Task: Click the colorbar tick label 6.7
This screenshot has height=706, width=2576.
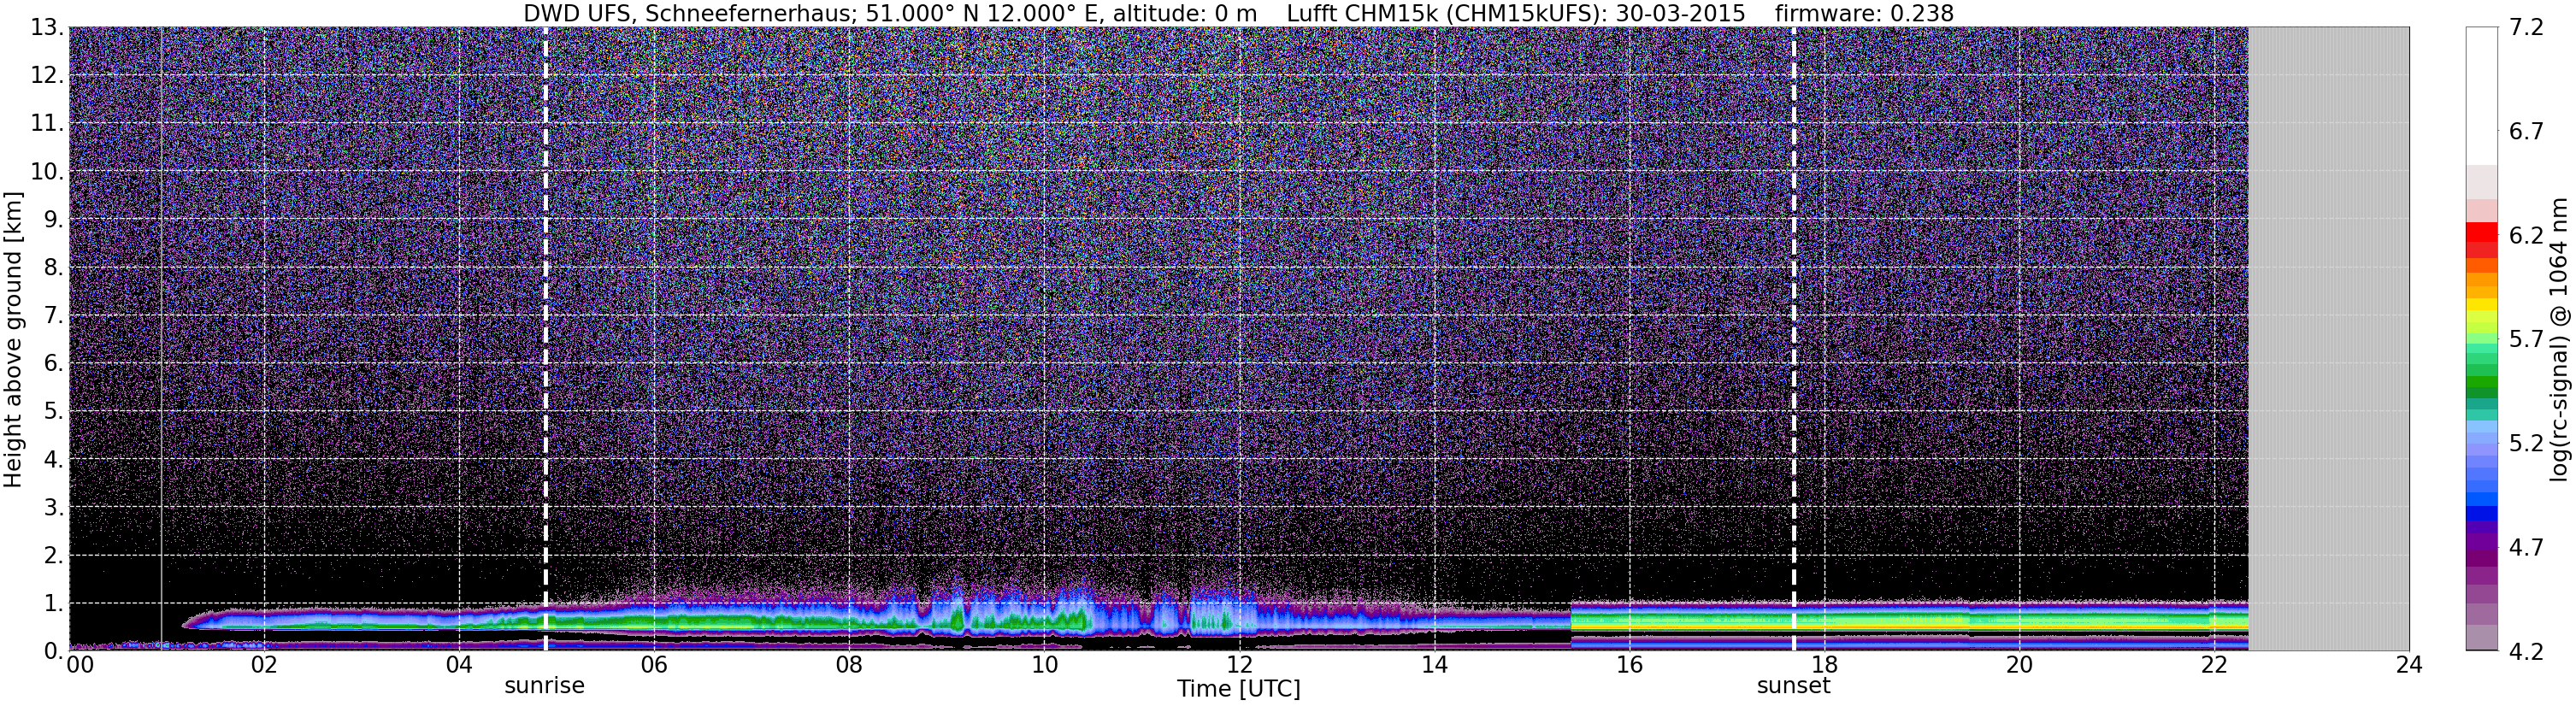Action: [2526, 132]
